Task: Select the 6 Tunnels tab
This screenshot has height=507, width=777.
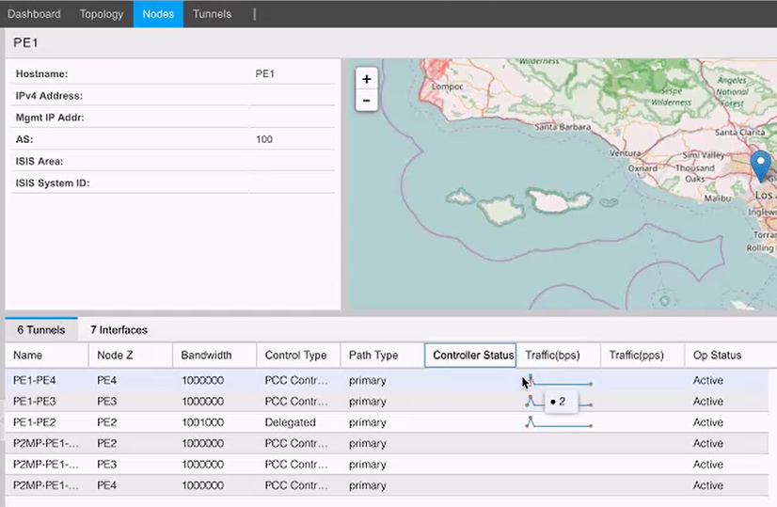Action: 41,330
